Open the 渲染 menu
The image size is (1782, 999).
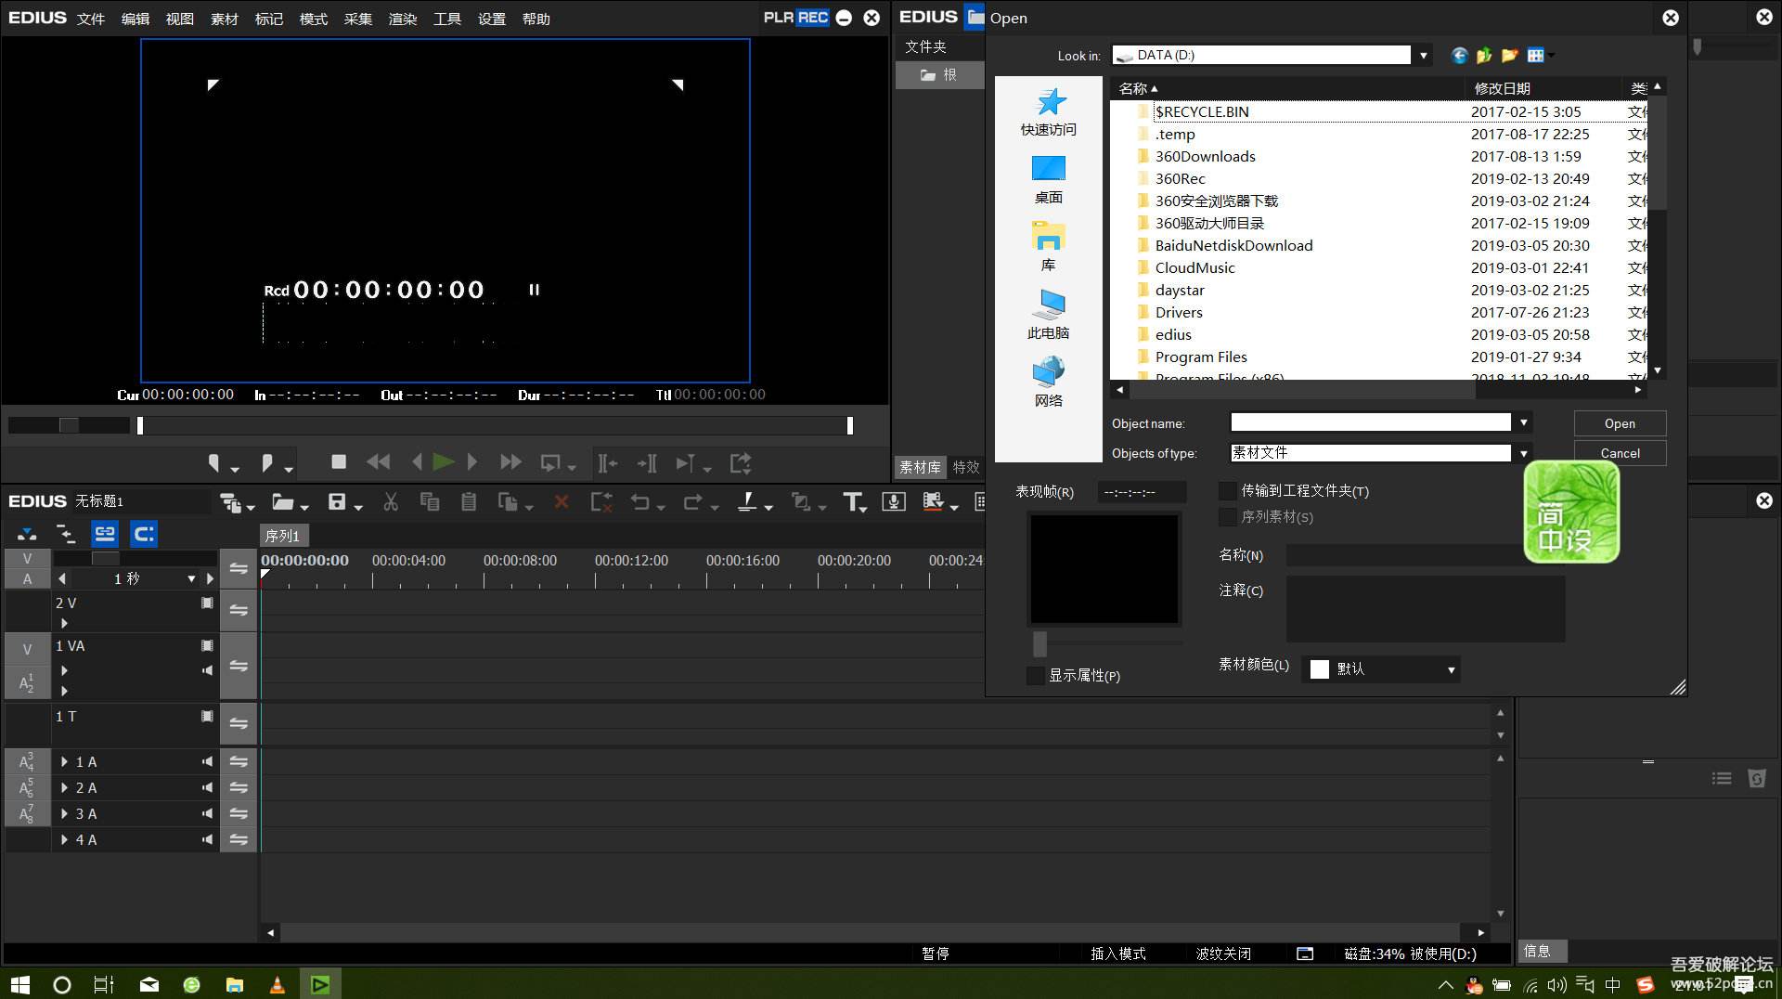403,19
